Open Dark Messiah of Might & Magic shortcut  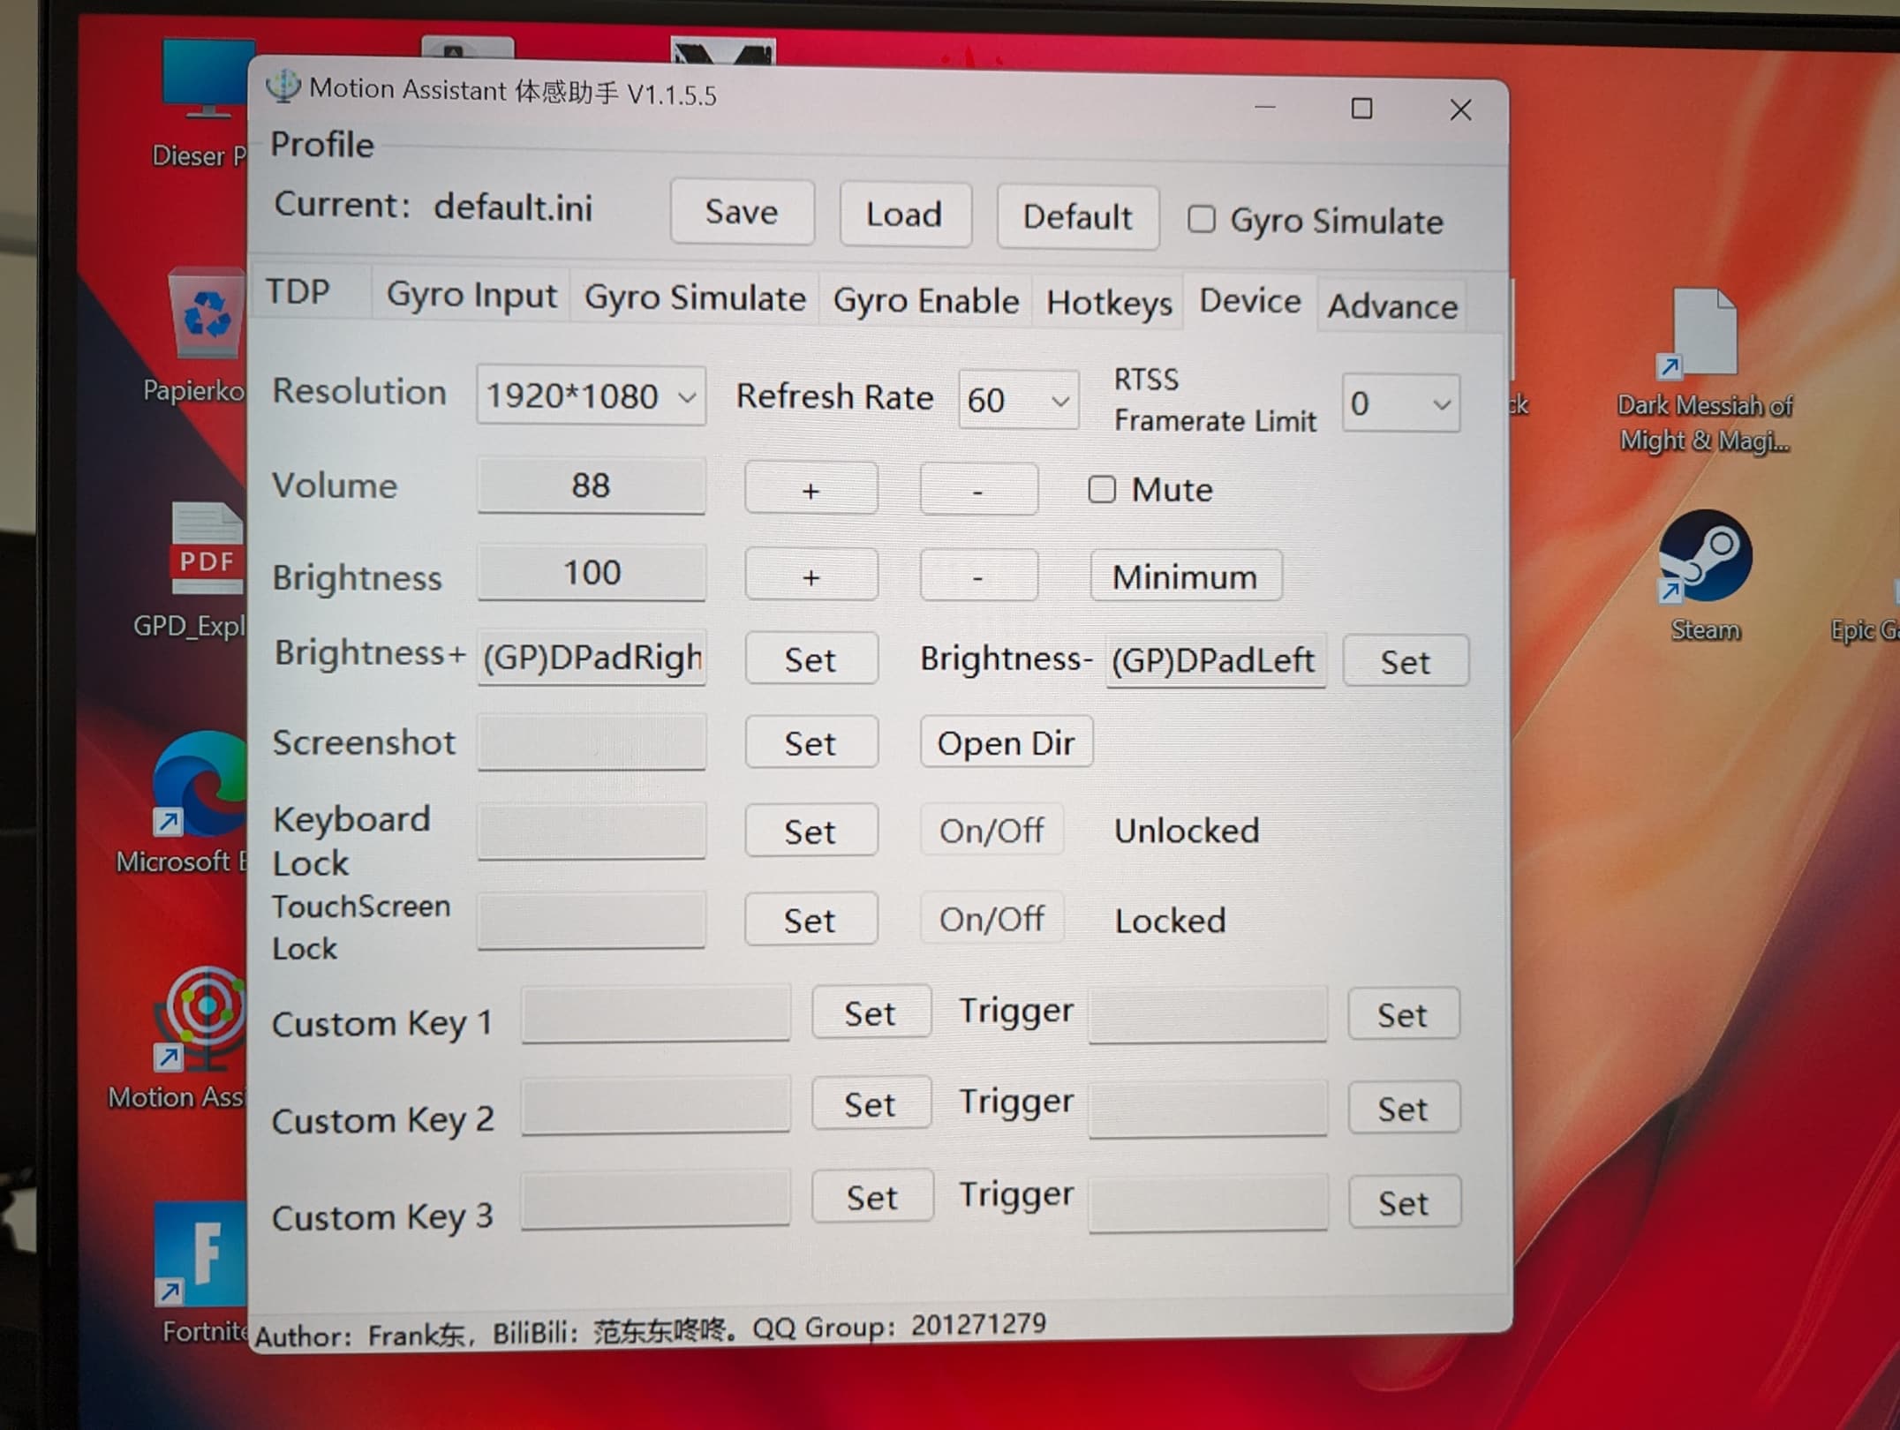coord(1705,371)
